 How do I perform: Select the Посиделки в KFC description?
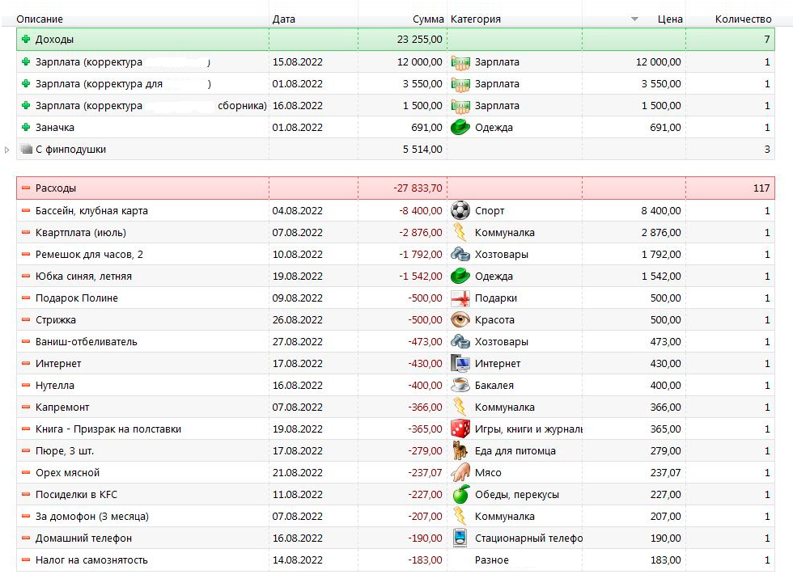(x=76, y=495)
